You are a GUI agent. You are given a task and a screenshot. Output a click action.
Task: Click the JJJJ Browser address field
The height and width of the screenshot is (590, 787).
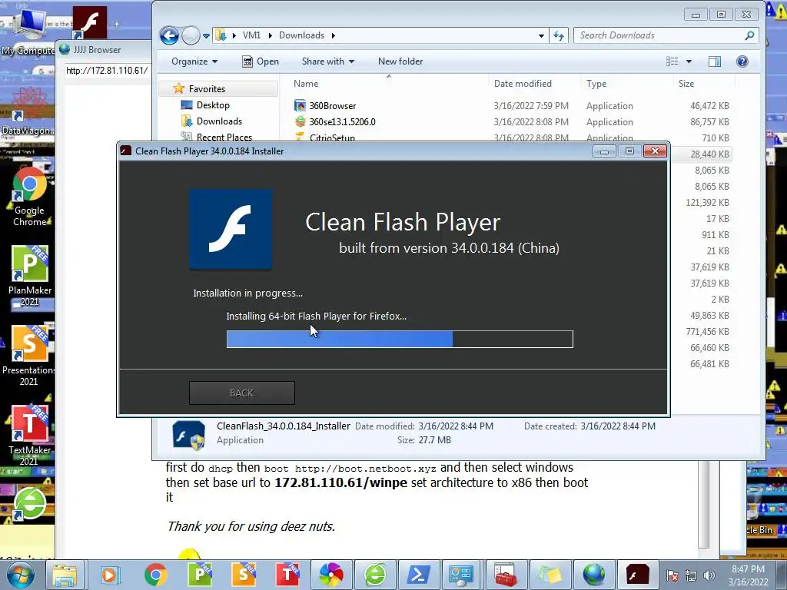tap(107, 71)
